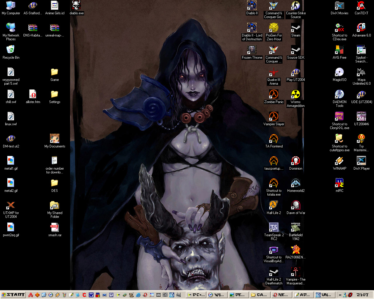Open TeamSpeak 2 RC2
The image size is (374, 299).
pyautogui.click(x=274, y=232)
